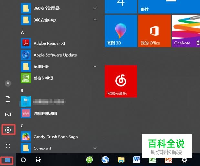The image size is (200, 166).
Task: Click the section letter C header
Action: 22,126
